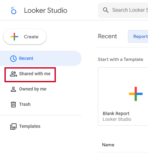This screenshot has height=153, width=148.
Task: Sort by the Name column header
Action: tap(108, 145)
